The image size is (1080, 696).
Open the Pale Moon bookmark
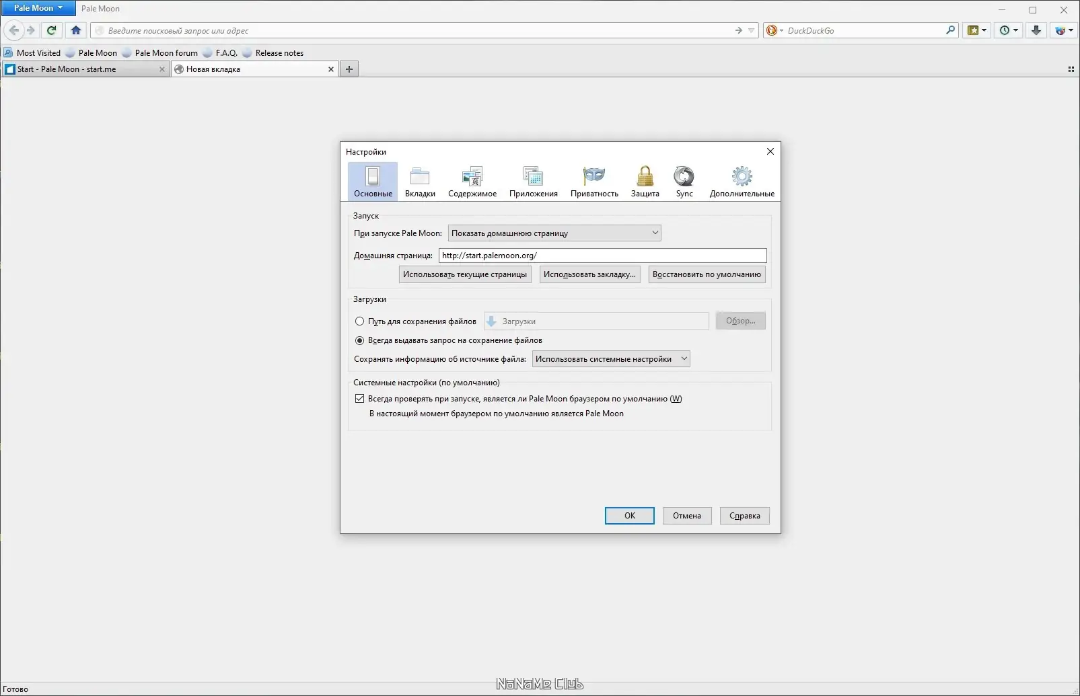pos(91,53)
